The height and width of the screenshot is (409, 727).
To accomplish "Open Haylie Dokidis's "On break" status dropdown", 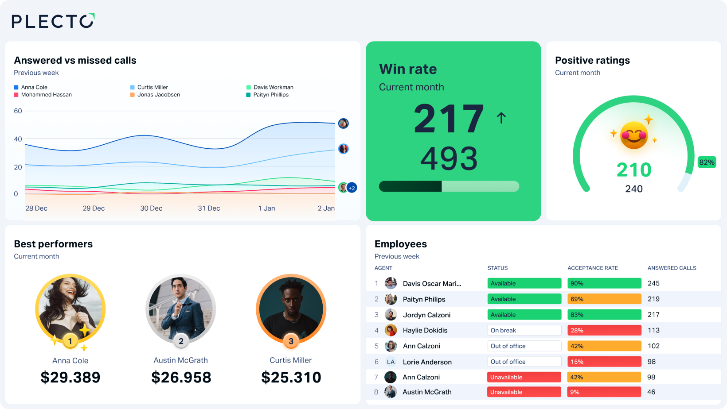I will (x=524, y=330).
